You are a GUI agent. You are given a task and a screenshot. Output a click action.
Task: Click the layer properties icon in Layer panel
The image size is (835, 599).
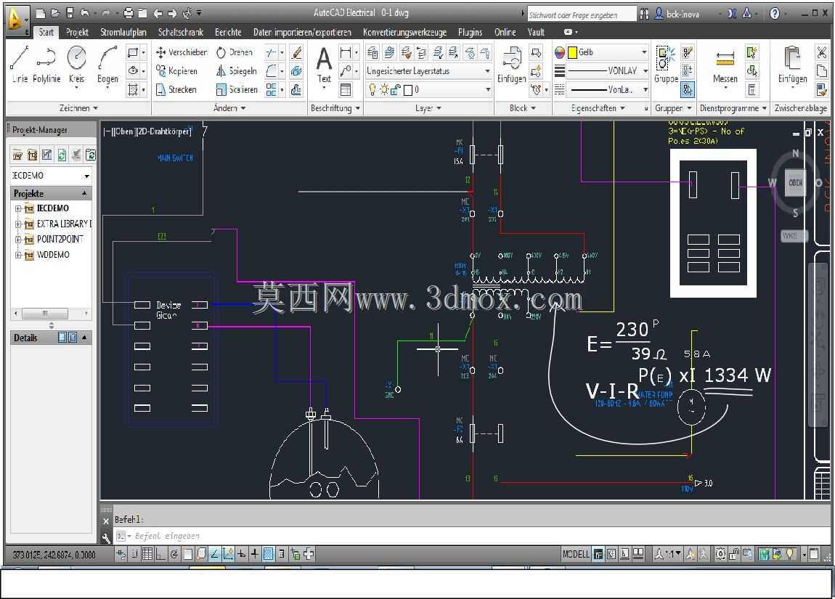372,52
